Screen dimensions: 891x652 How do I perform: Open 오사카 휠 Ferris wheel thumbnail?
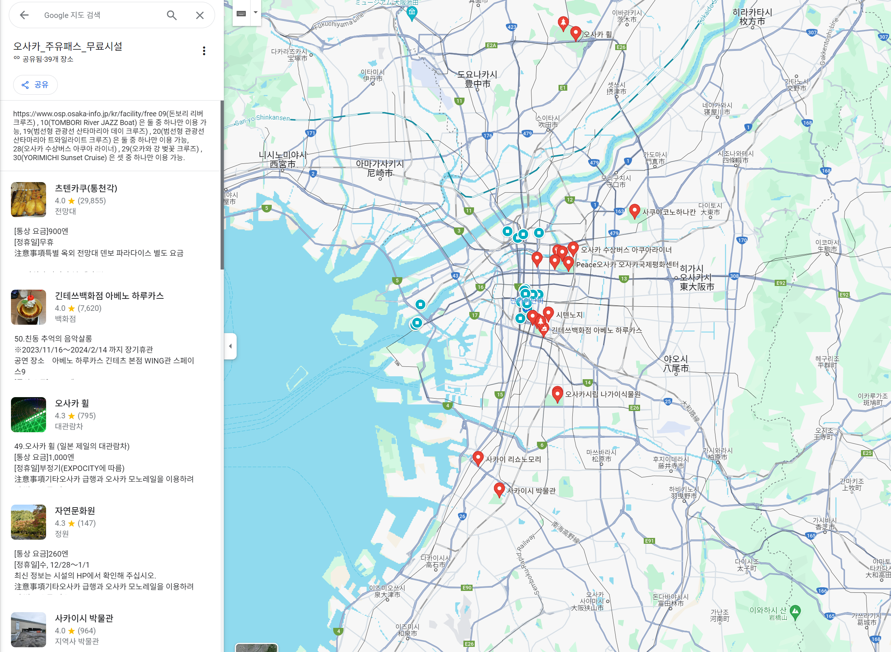[x=29, y=414]
